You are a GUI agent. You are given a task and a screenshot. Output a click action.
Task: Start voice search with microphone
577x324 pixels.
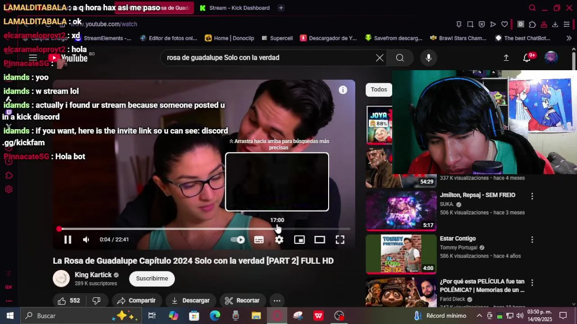[429, 58]
